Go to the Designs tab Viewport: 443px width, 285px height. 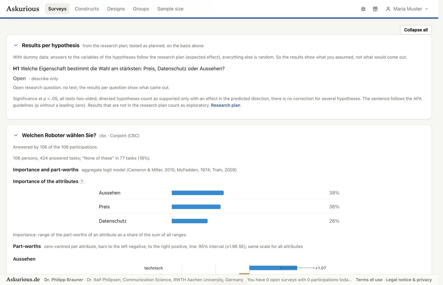tap(116, 9)
